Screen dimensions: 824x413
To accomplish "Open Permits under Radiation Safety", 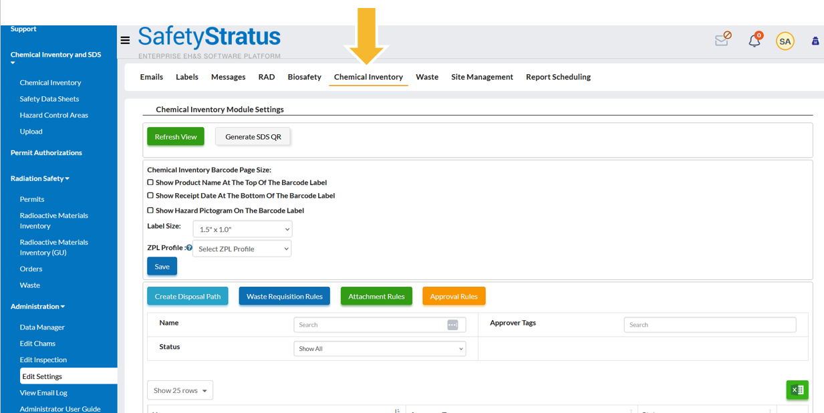I will click(x=32, y=199).
